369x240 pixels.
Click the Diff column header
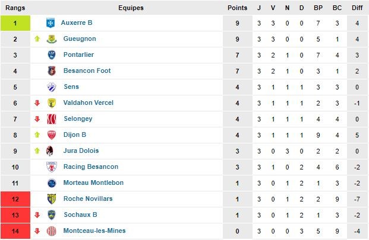pyautogui.click(x=357, y=8)
